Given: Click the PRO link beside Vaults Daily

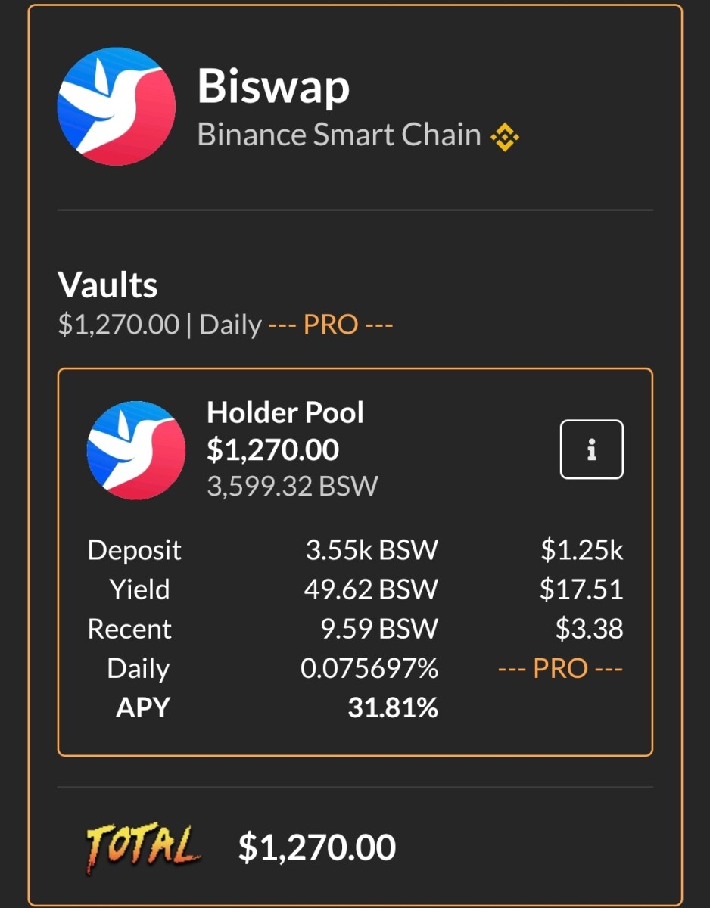Looking at the screenshot, I should click(331, 325).
